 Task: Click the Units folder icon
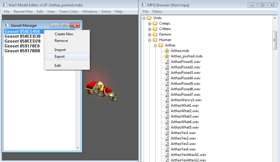click(x=149, y=18)
